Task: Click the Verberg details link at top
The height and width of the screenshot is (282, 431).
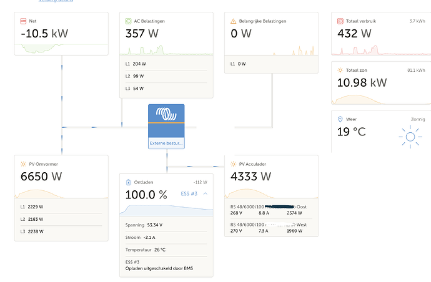Action: tap(56, 1)
